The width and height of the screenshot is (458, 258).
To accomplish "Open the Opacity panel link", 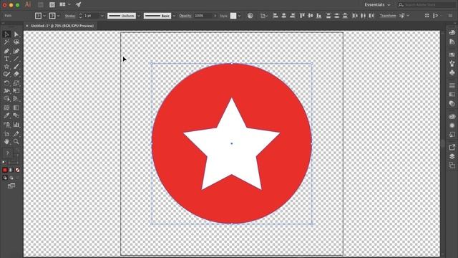I will (185, 16).
